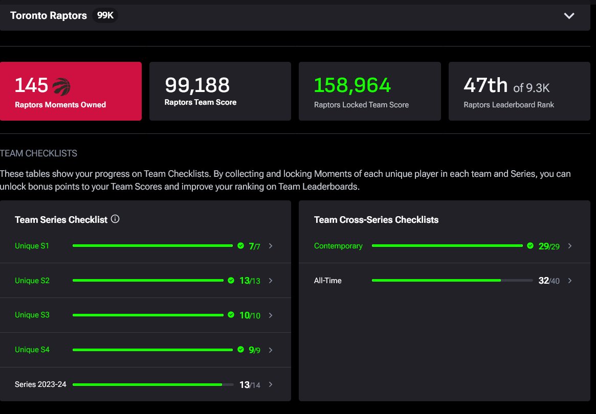Click the 32/40 All-Time count
The width and height of the screenshot is (596, 414).
[x=549, y=281]
